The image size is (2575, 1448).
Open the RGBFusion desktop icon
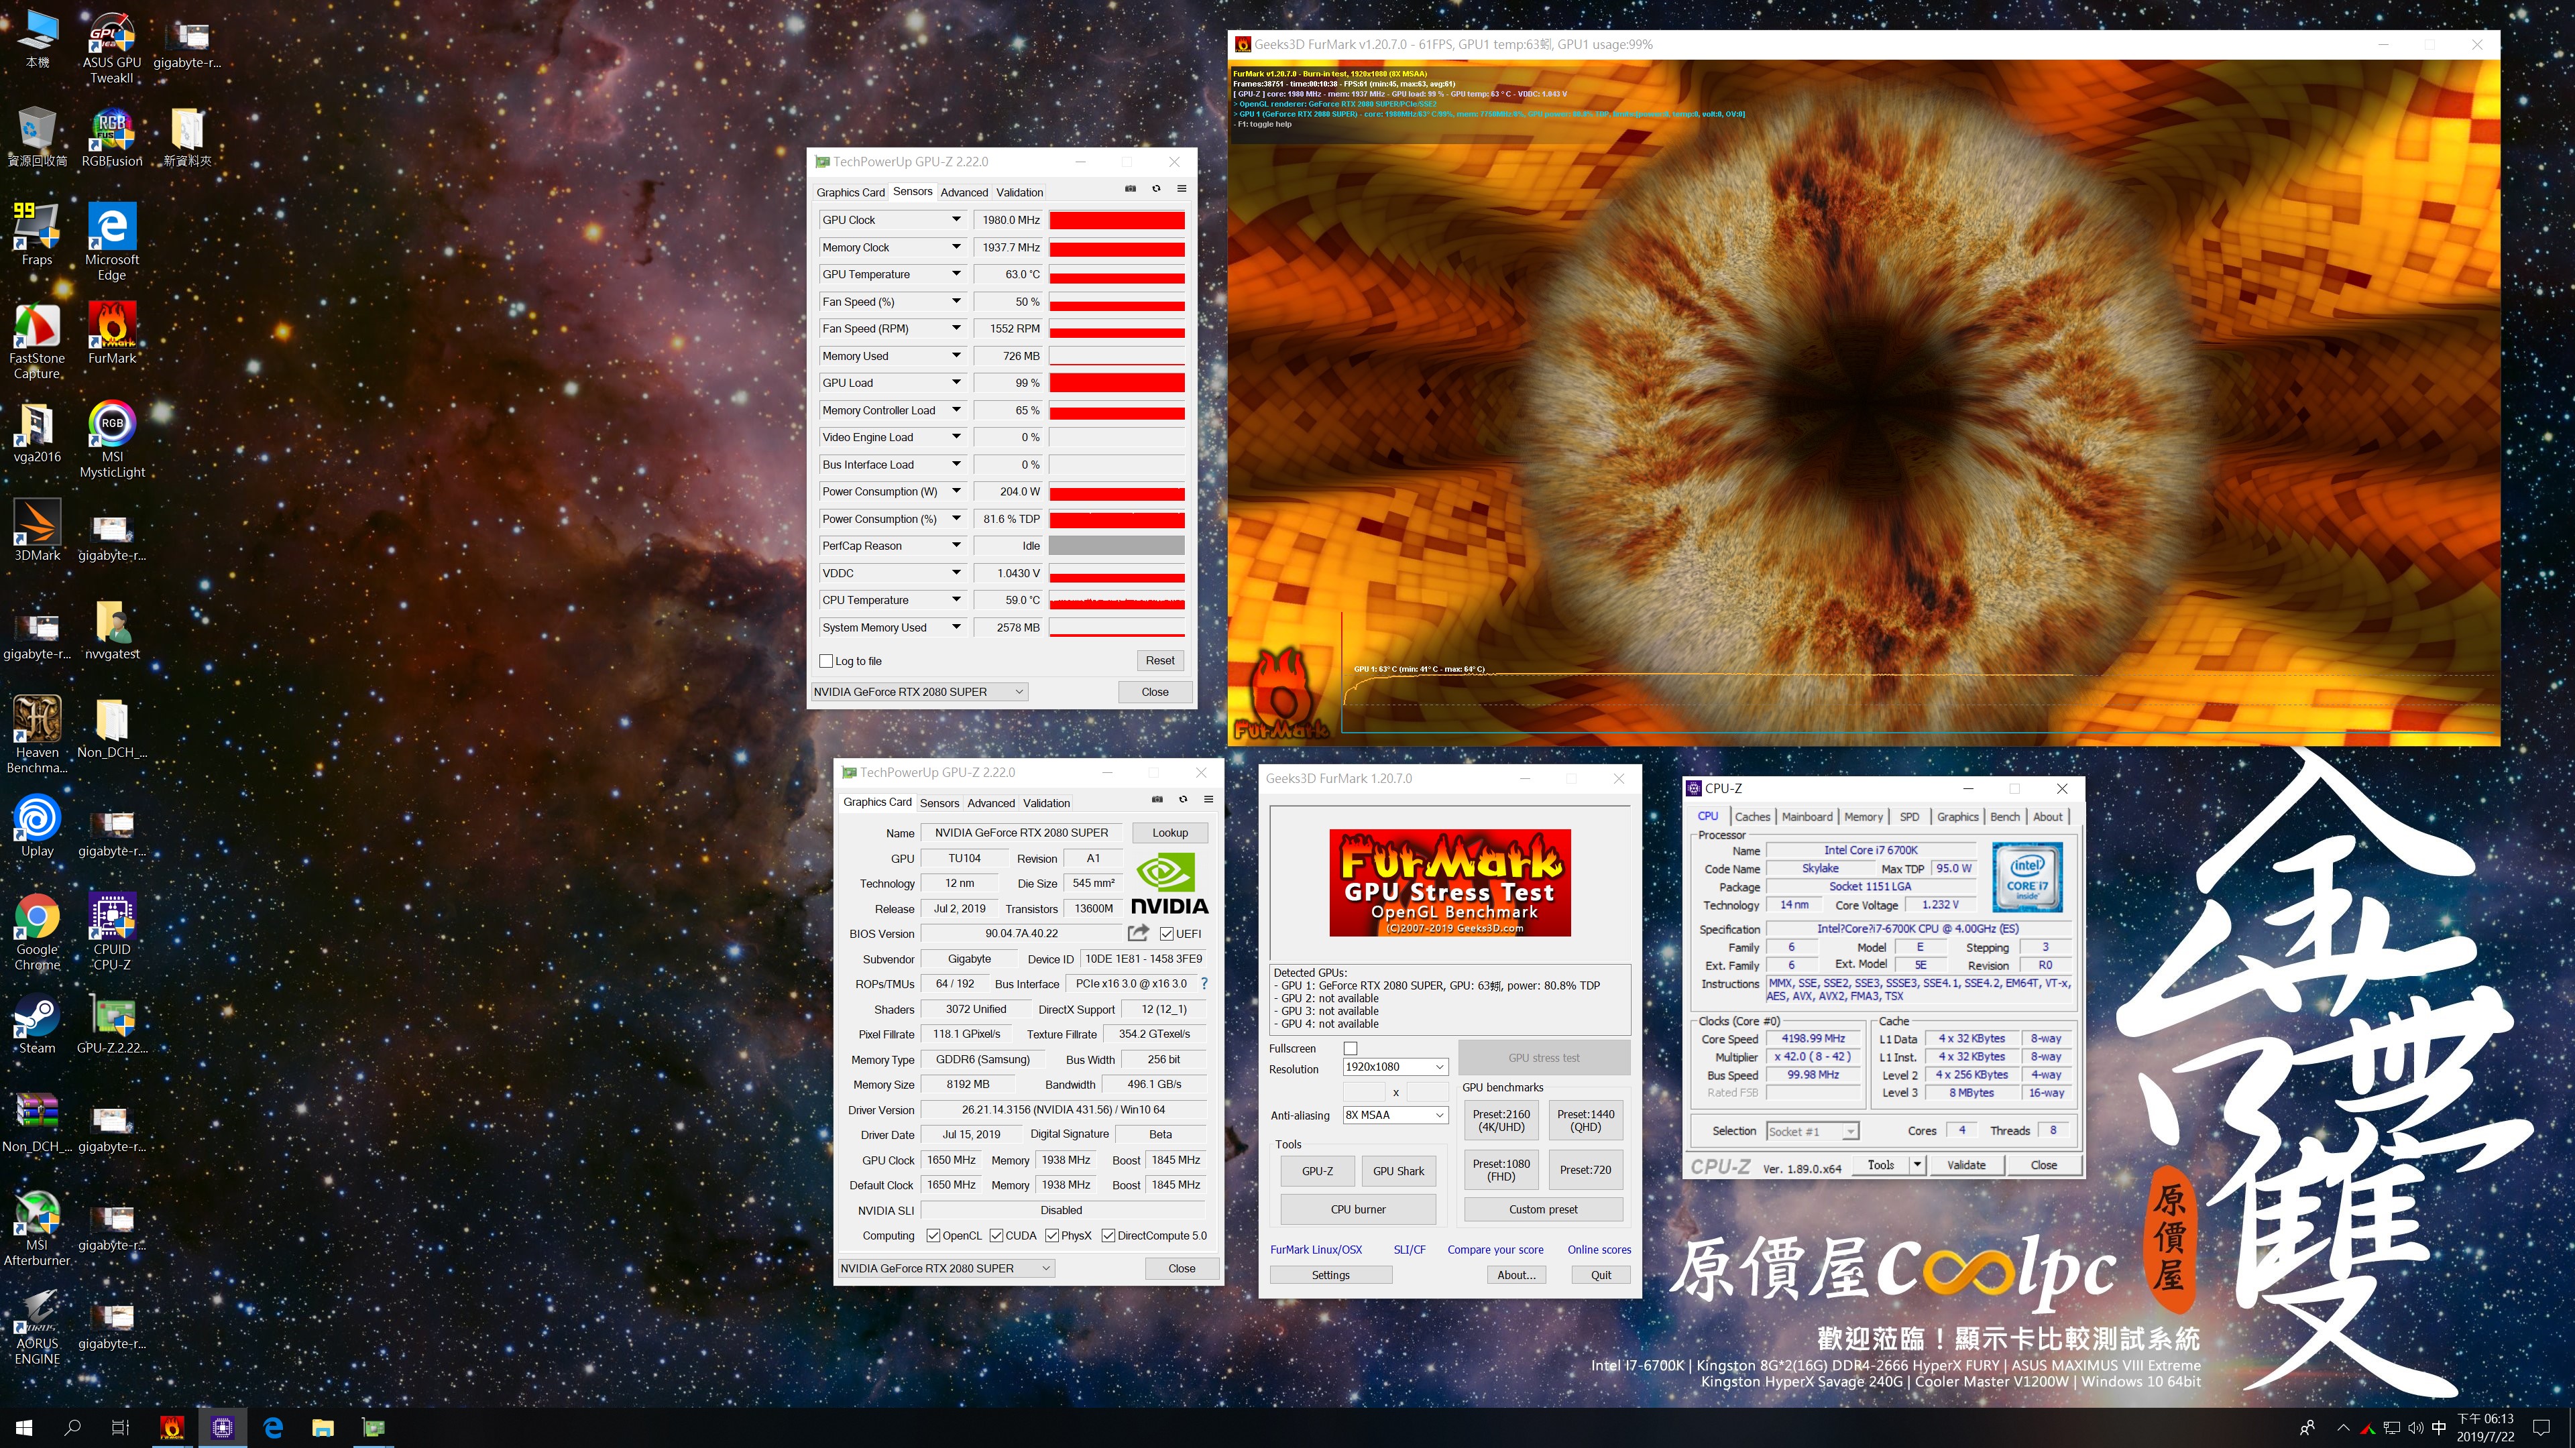click(x=112, y=138)
